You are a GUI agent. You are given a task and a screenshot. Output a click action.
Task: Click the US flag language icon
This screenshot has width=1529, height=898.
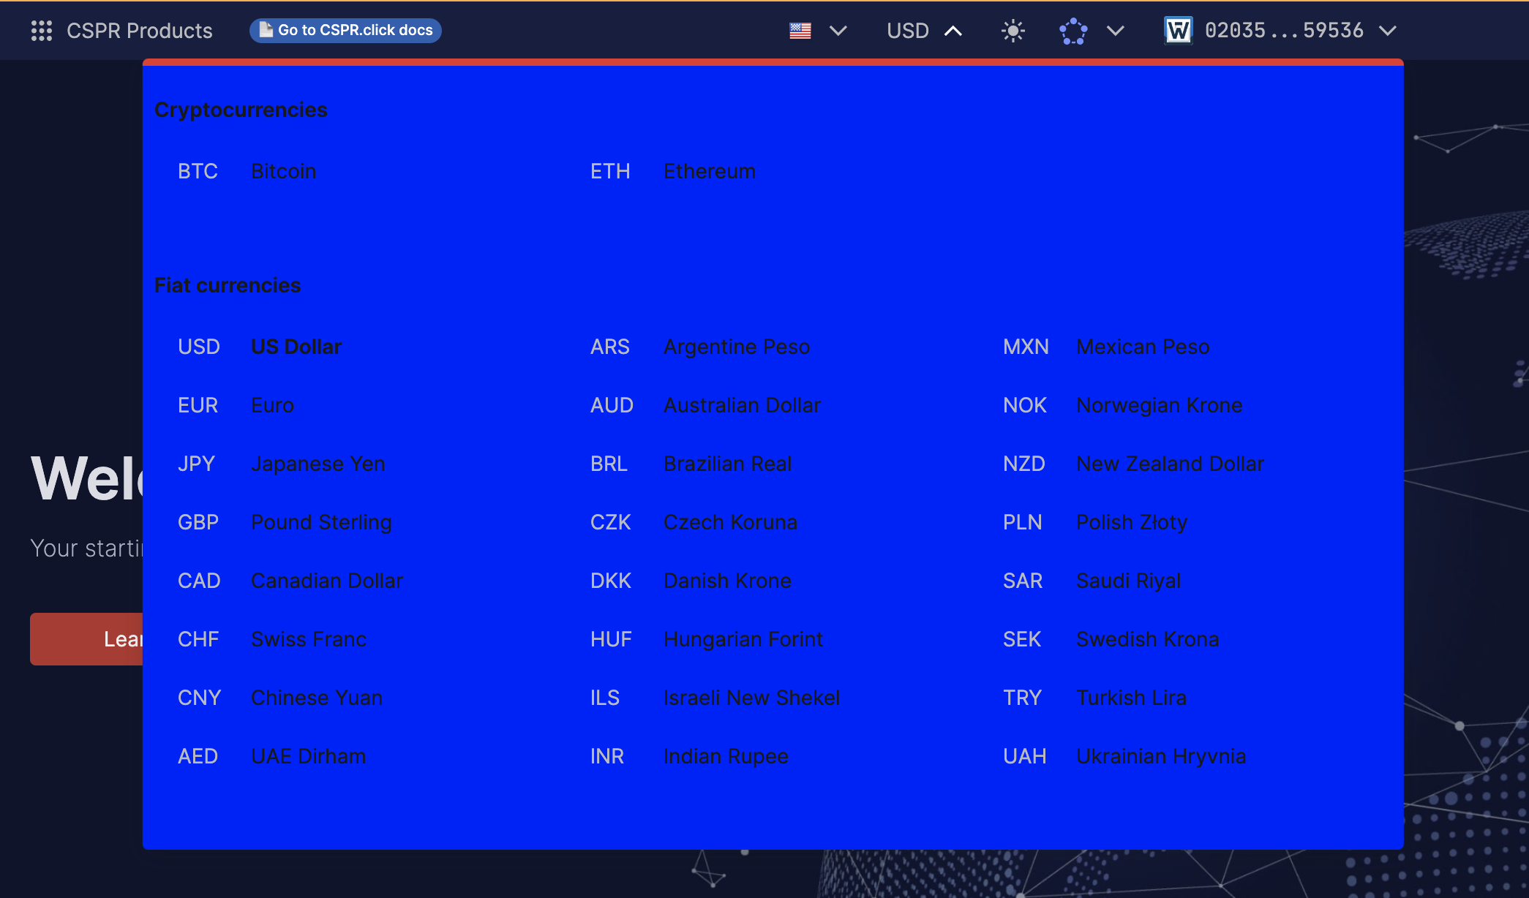pos(800,31)
